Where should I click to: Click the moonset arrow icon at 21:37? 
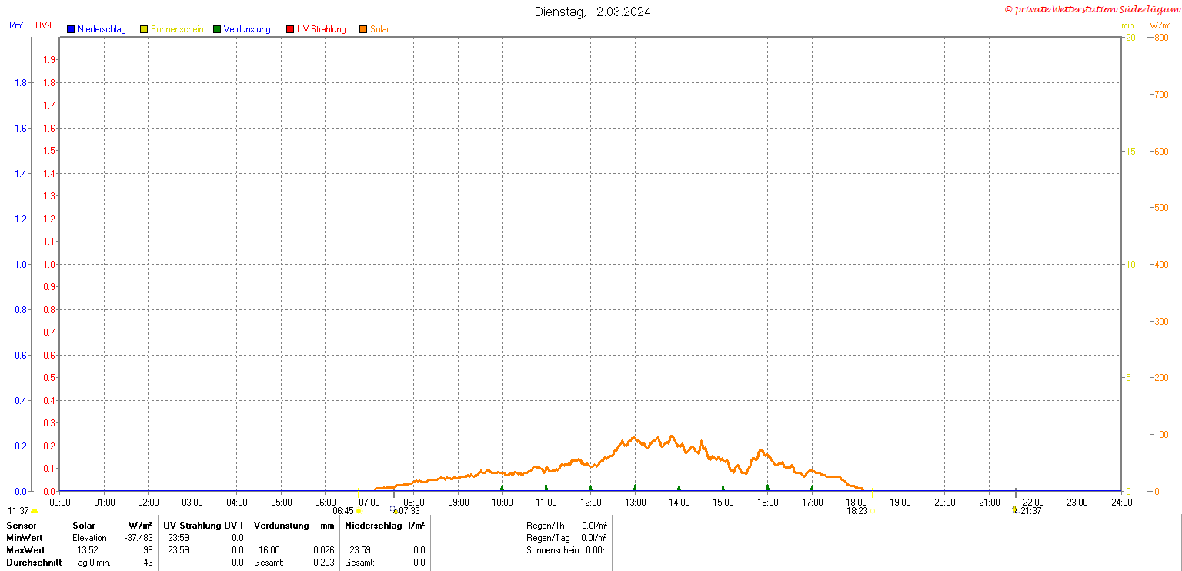tap(1014, 510)
